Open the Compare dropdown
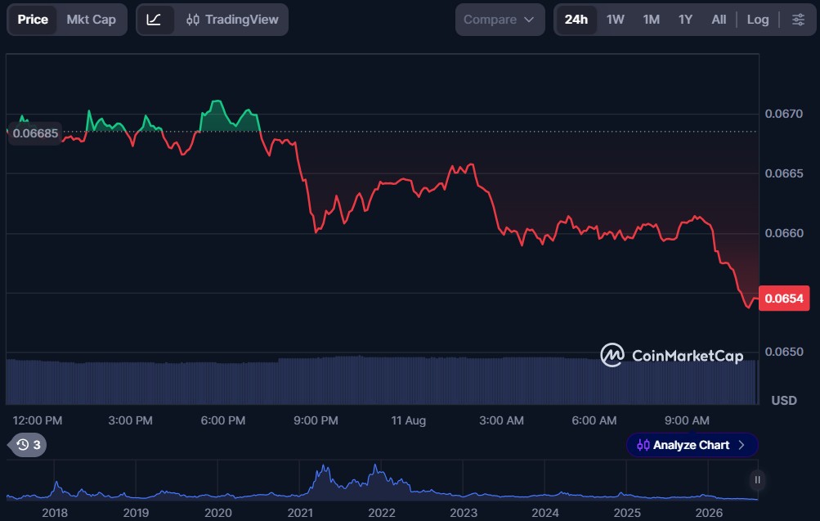 500,20
